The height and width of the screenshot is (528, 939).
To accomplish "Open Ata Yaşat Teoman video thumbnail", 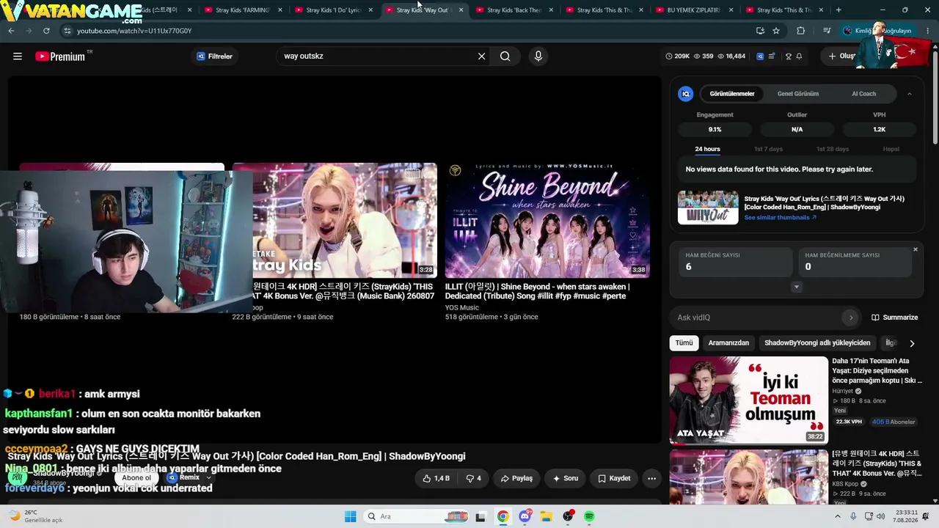I will pyautogui.click(x=749, y=400).
